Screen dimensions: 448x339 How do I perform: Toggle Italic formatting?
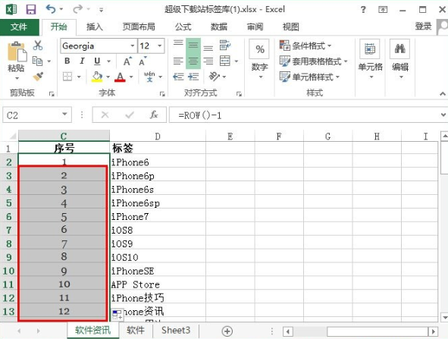(x=83, y=61)
